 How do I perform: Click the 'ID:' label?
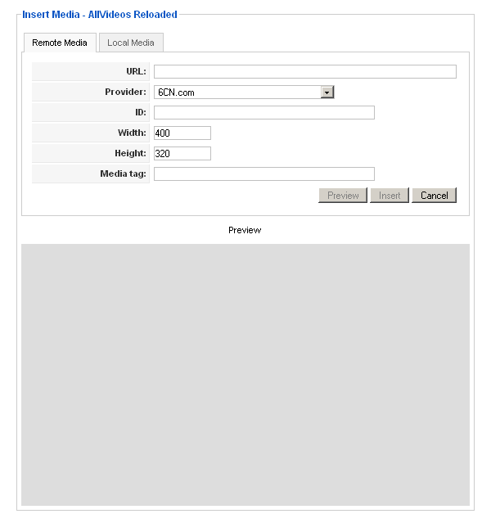tap(141, 112)
